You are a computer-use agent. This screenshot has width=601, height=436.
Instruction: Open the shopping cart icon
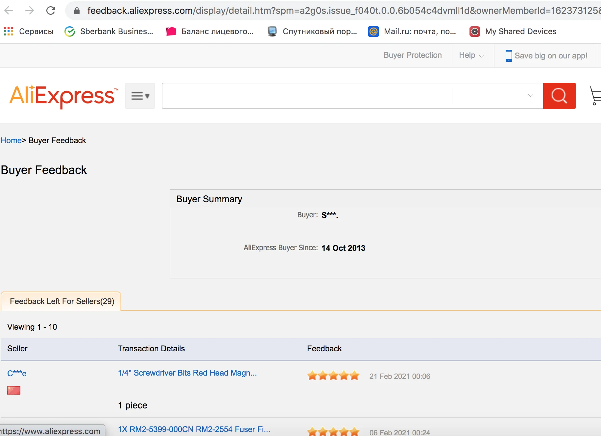click(x=595, y=96)
